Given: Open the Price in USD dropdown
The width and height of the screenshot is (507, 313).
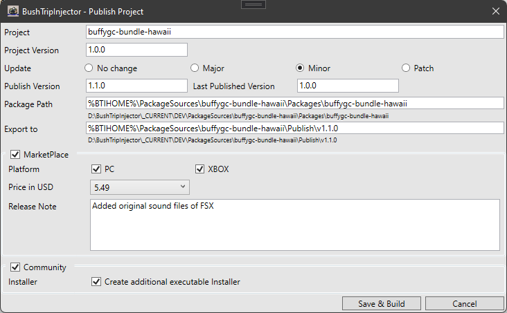Looking at the screenshot, I should point(140,187).
